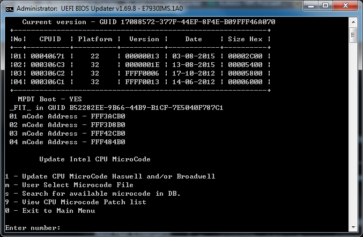The width and height of the screenshot is (363, 237).
Task: Click date 17-10-2012
Action: (194, 73)
